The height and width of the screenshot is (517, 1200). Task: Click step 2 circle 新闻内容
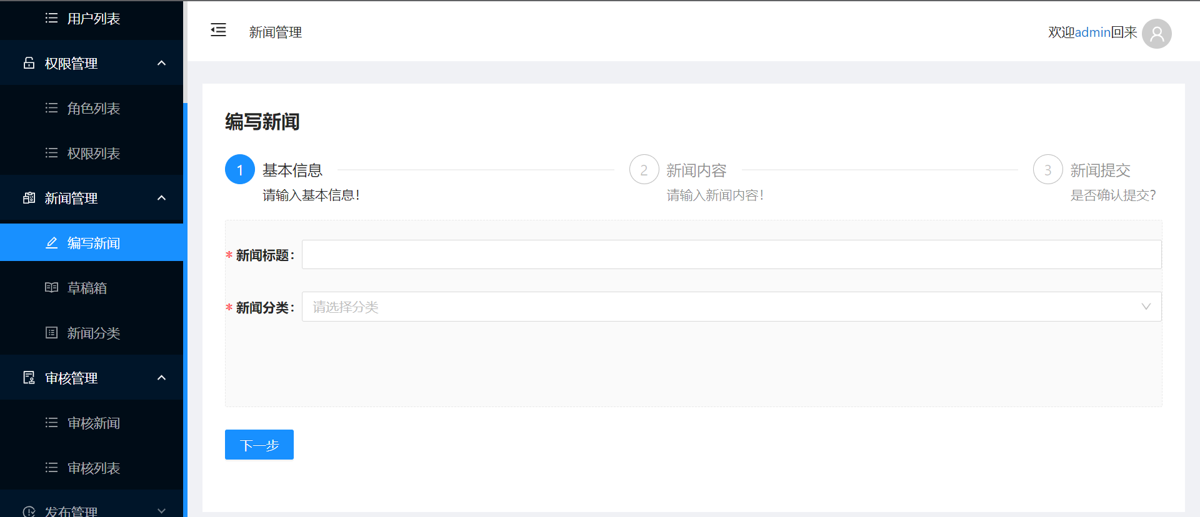tap(644, 169)
